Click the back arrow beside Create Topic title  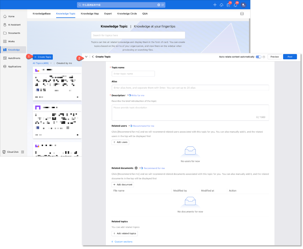coord(93,57)
